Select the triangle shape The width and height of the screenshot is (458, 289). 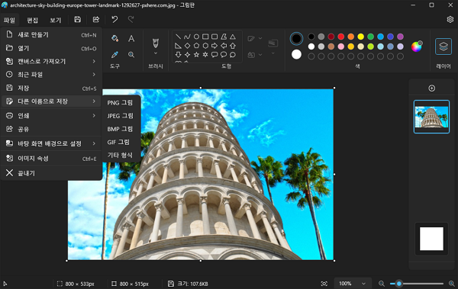(233, 37)
